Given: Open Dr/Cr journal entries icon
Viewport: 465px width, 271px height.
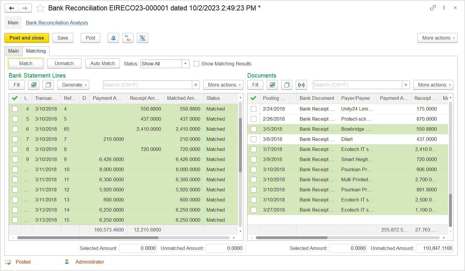Looking at the screenshot, I should (128, 38).
